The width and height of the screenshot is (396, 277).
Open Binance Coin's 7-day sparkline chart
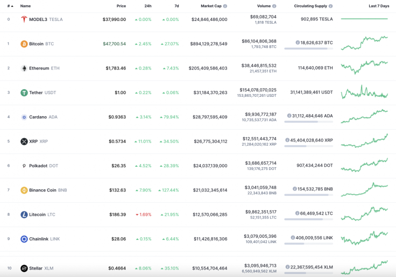click(364, 189)
